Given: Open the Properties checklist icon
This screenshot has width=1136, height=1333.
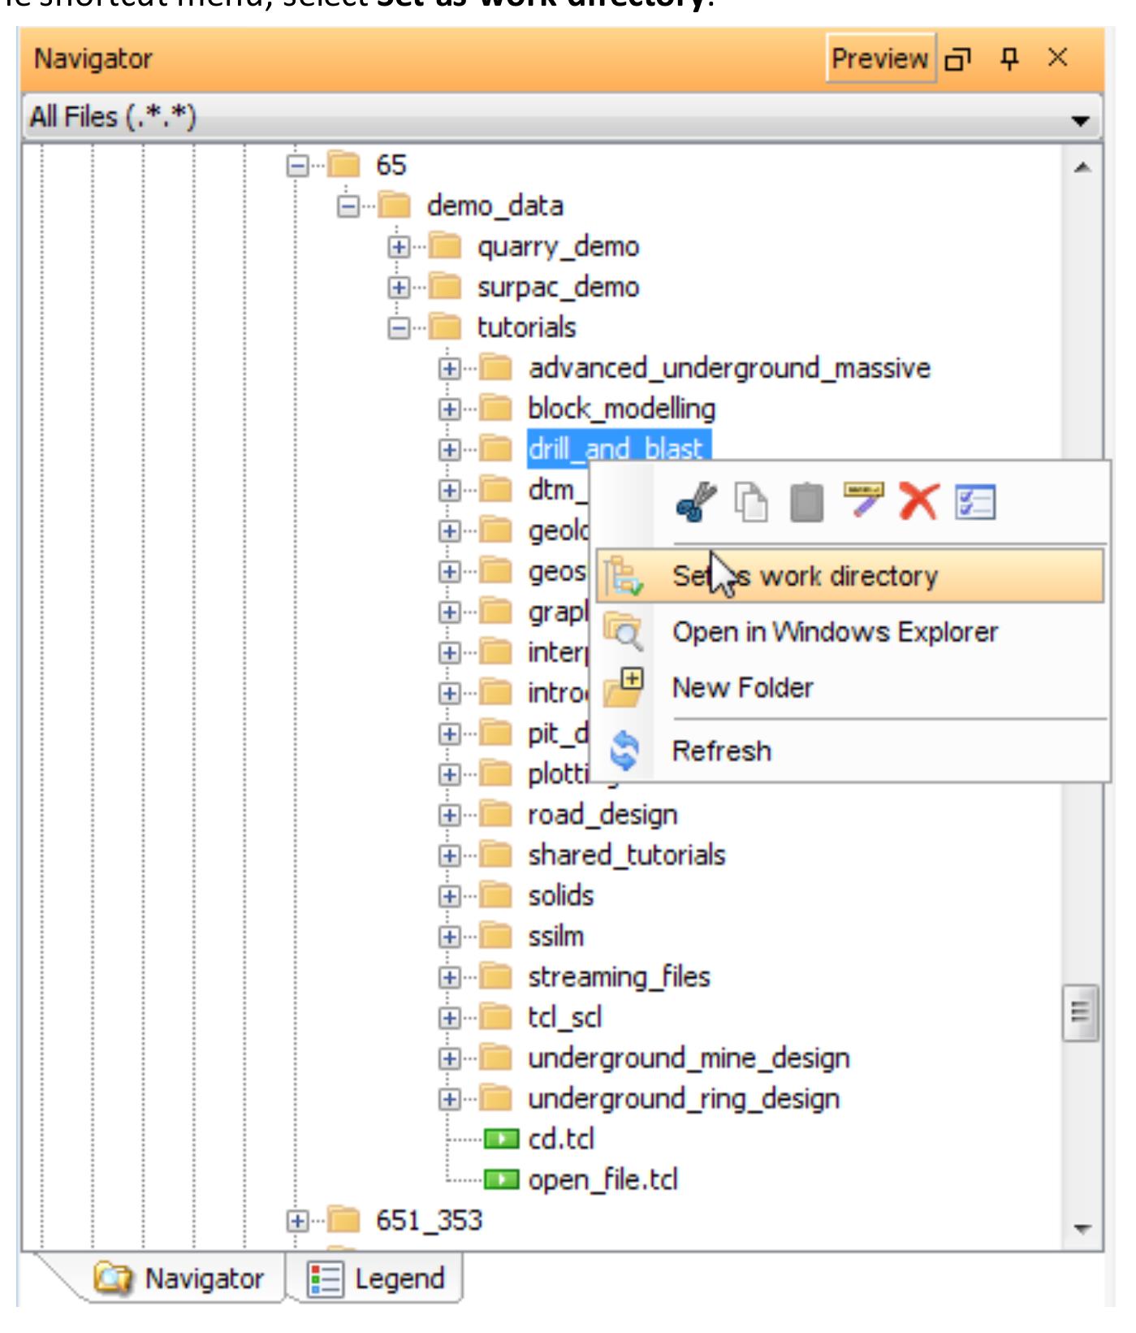Looking at the screenshot, I should pos(974,501).
